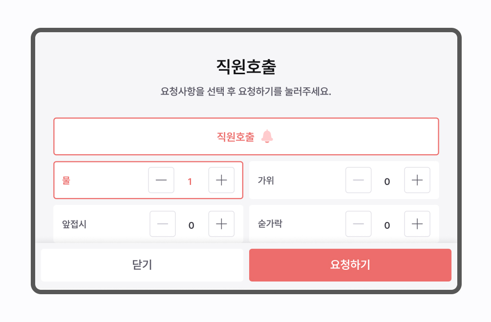The height and width of the screenshot is (322, 491).
Task: Decrease 물 quantity with minus icon
Action: (161, 180)
